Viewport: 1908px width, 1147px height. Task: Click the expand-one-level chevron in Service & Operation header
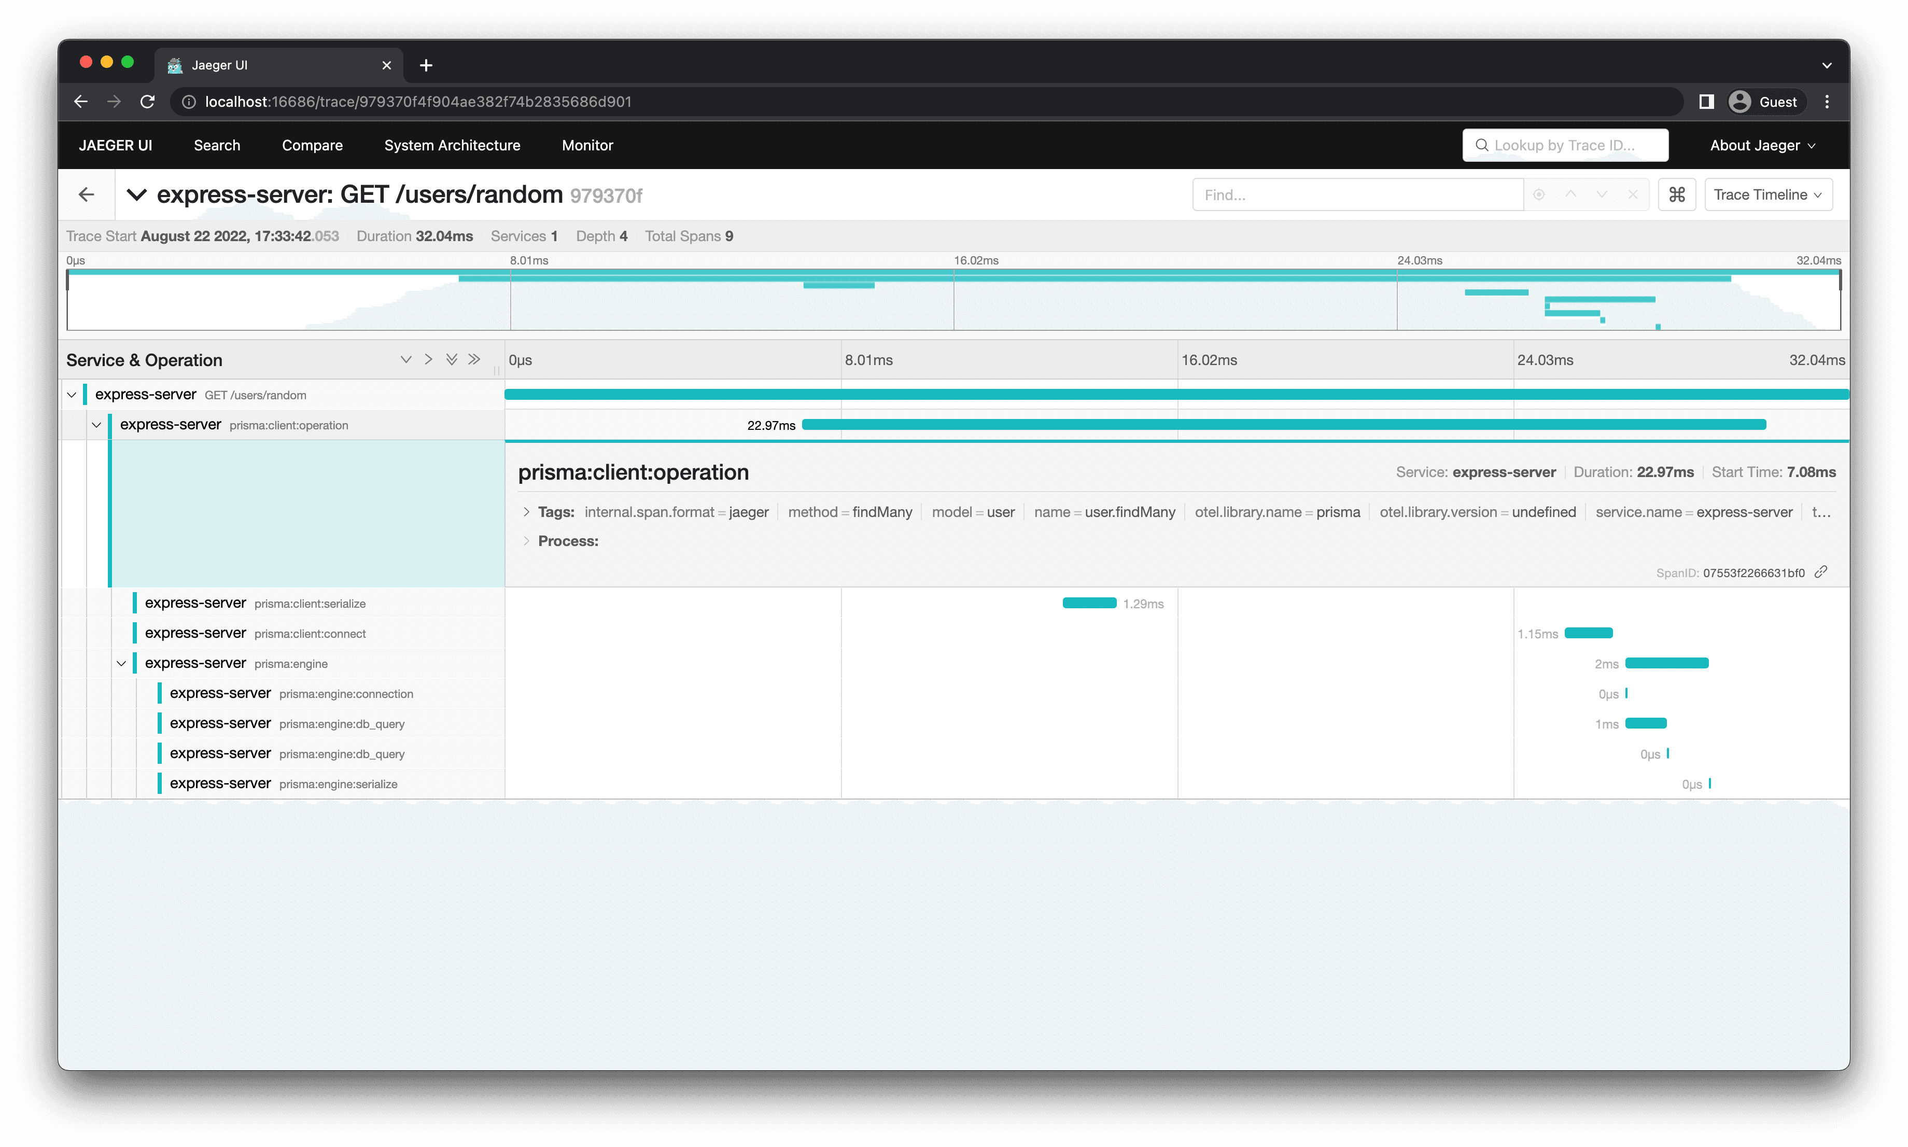coord(428,359)
